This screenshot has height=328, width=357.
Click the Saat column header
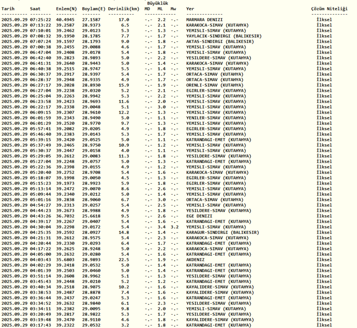click(35, 9)
